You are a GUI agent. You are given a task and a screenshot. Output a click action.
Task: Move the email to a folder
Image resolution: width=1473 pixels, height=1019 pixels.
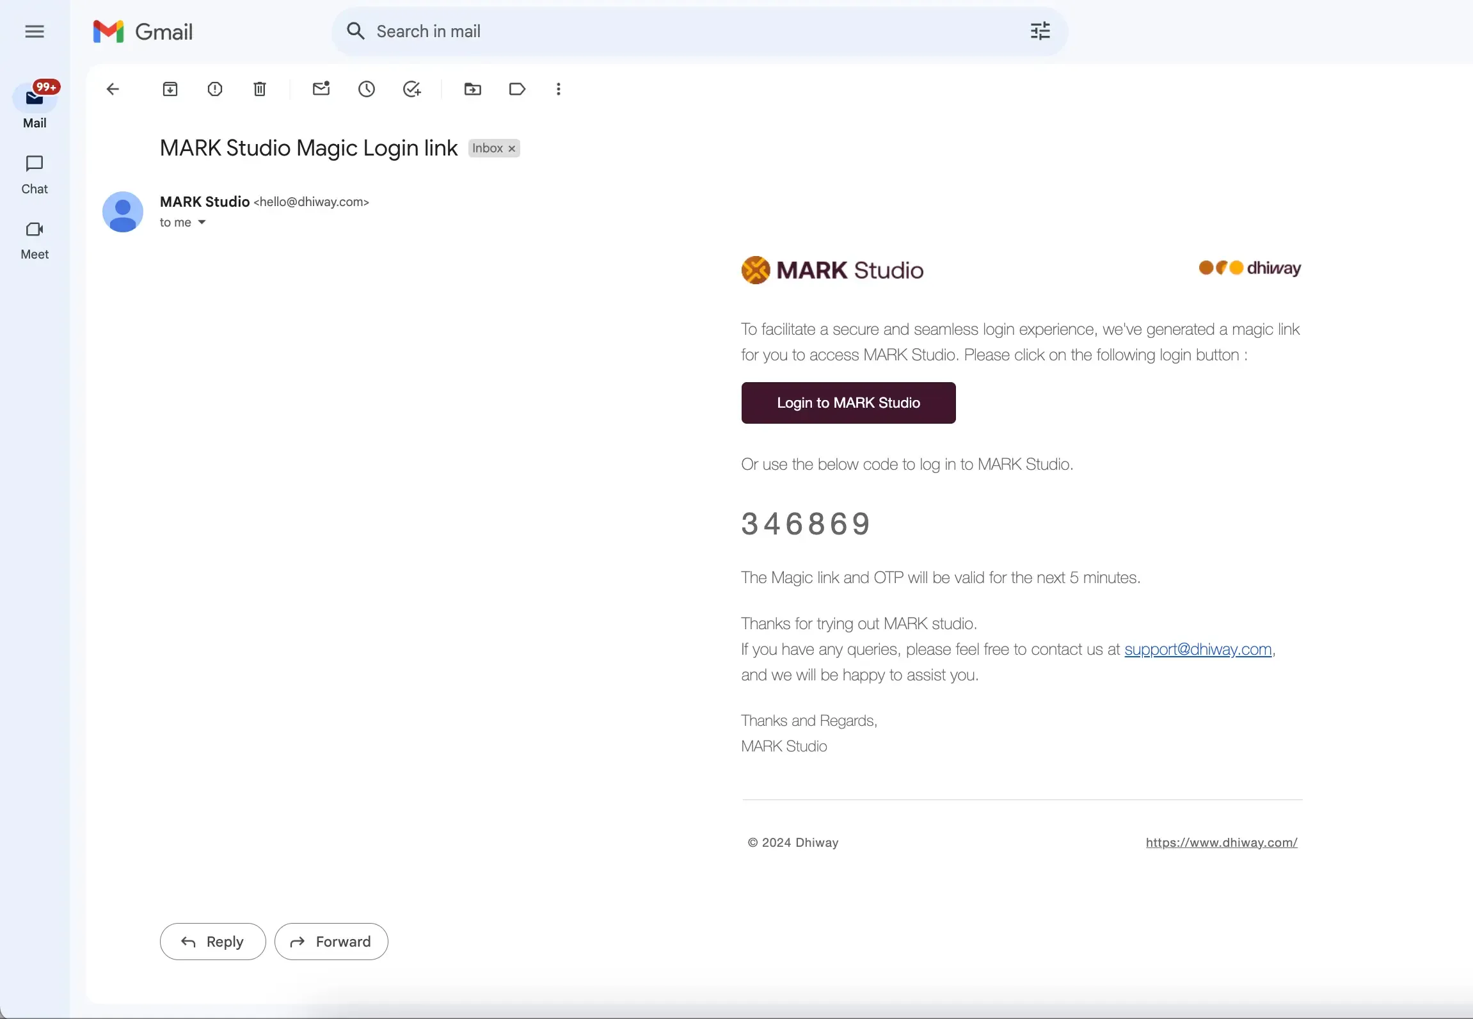point(472,89)
